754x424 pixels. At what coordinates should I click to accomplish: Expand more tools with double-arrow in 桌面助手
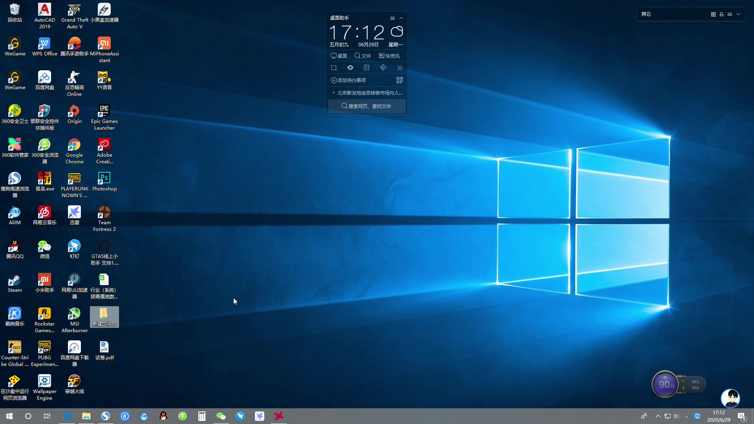[x=399, y=68]
